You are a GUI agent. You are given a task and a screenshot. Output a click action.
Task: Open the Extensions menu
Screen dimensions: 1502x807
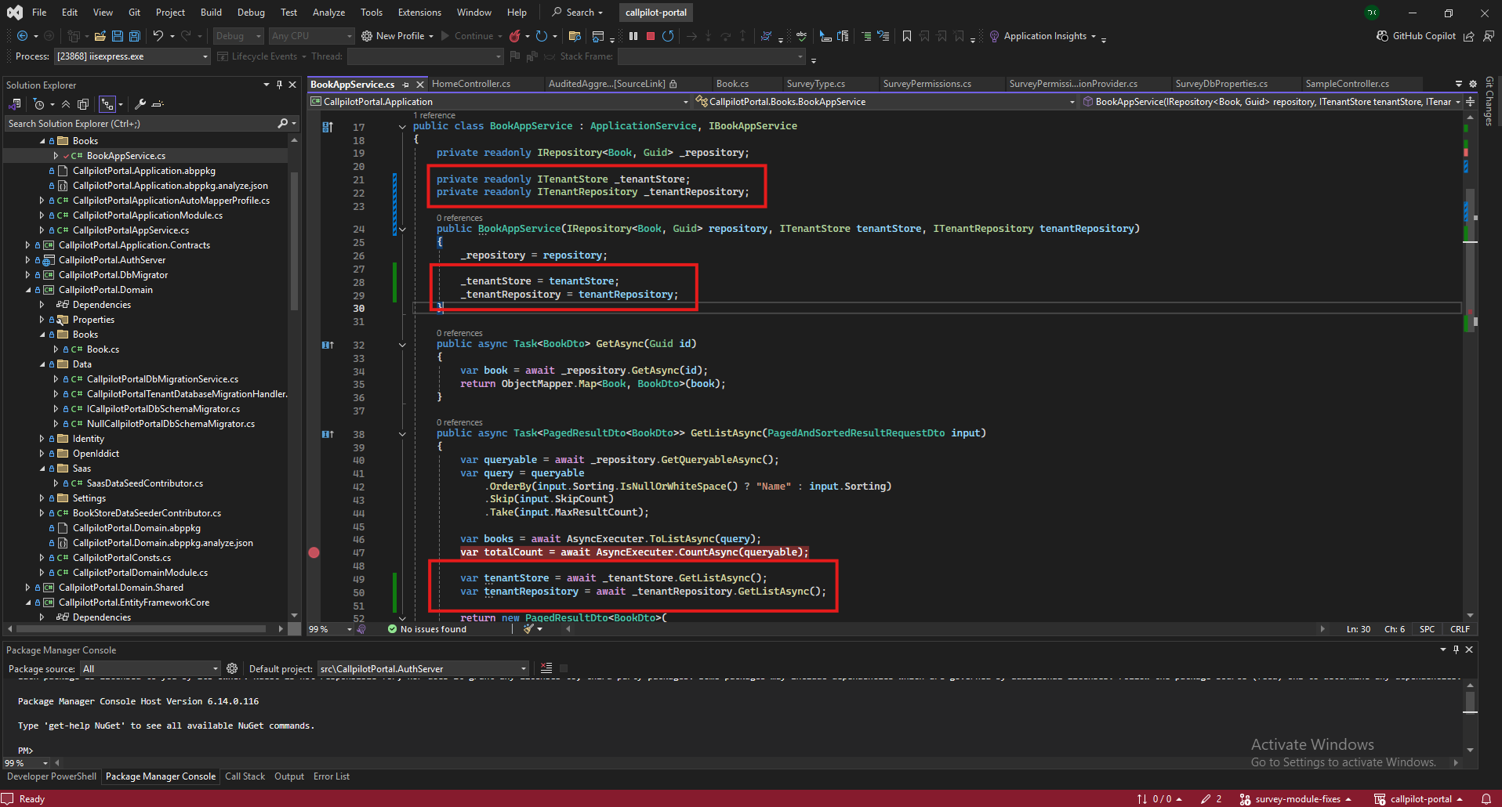pyautogui.click(x=419, y=13)
